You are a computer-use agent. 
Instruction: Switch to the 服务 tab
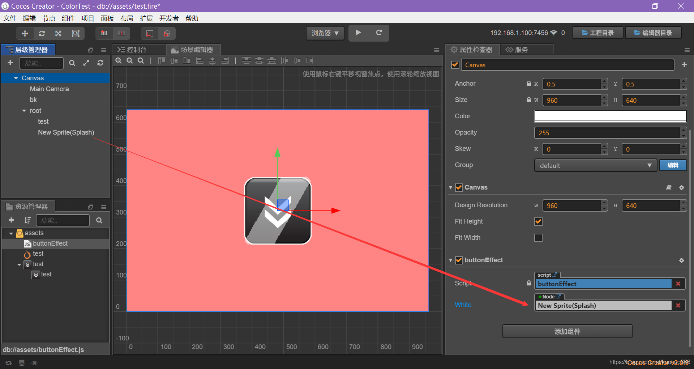point(527,50)
